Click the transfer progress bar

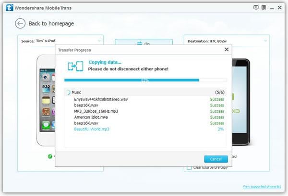pos(145,80)
